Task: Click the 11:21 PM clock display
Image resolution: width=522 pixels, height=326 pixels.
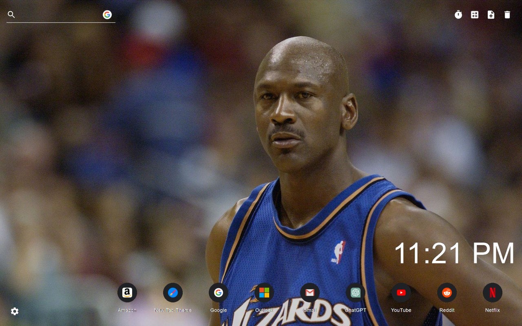Action: (x=454, y=253)
